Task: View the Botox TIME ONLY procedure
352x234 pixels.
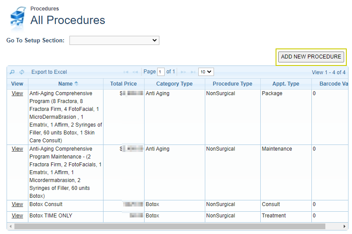Action: [17, 216]
